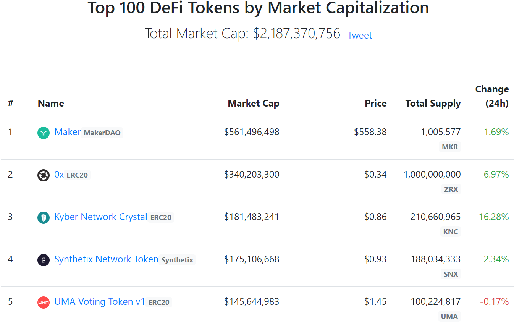Image resolution: width=514 pixels, height=322 pixels.
Task: Click the MKR ticker label
Action: pyautogui.click(x=449, y=147)
